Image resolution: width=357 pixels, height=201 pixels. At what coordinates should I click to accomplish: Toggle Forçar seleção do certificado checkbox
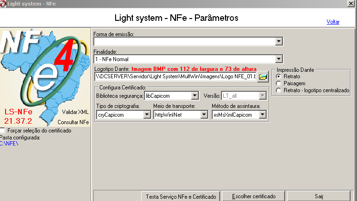[x=2, y=130]
